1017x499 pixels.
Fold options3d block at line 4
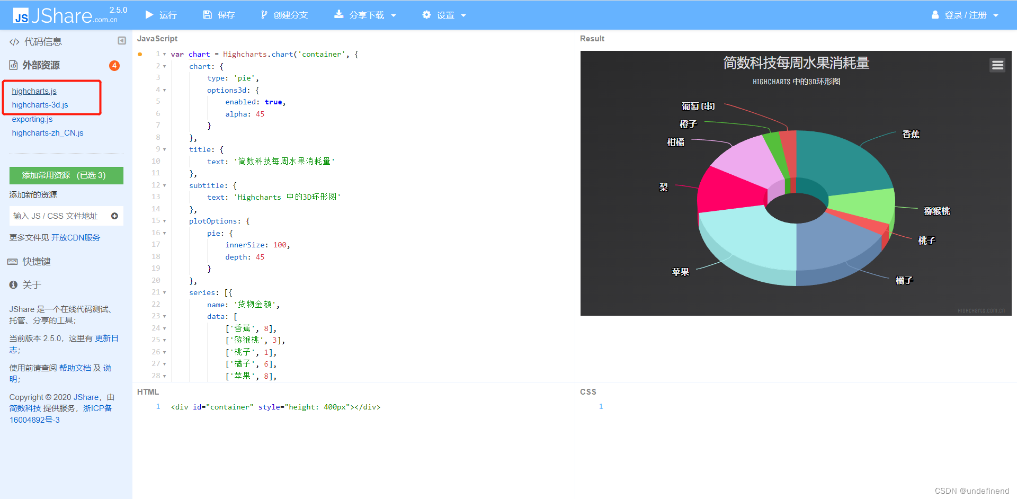click(x=165, y=90)
